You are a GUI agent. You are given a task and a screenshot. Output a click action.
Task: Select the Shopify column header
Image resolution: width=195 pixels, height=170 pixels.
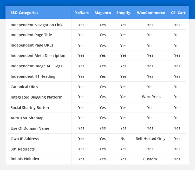click(x=123, y=13)
